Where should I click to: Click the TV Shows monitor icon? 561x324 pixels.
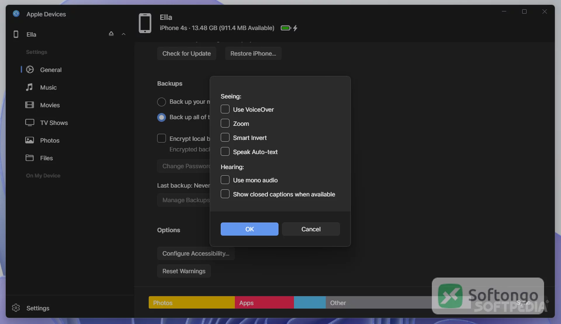pyautogui.click(x=30, y=122)
